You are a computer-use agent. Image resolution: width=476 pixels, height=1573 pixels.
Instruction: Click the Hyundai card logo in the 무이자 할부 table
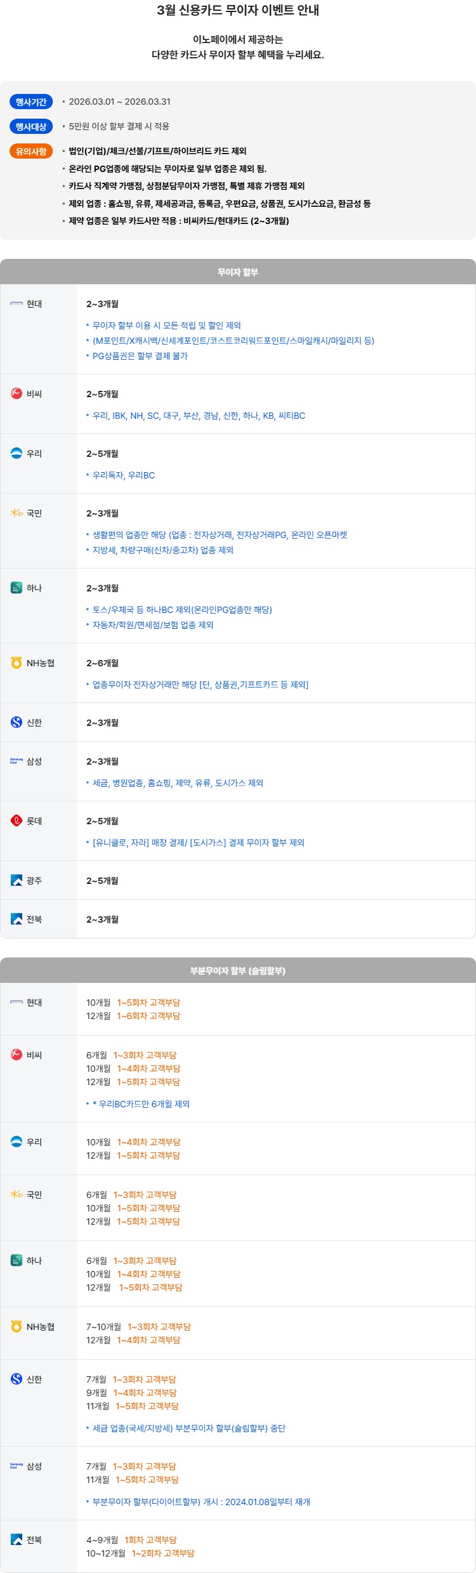[17, 304]
